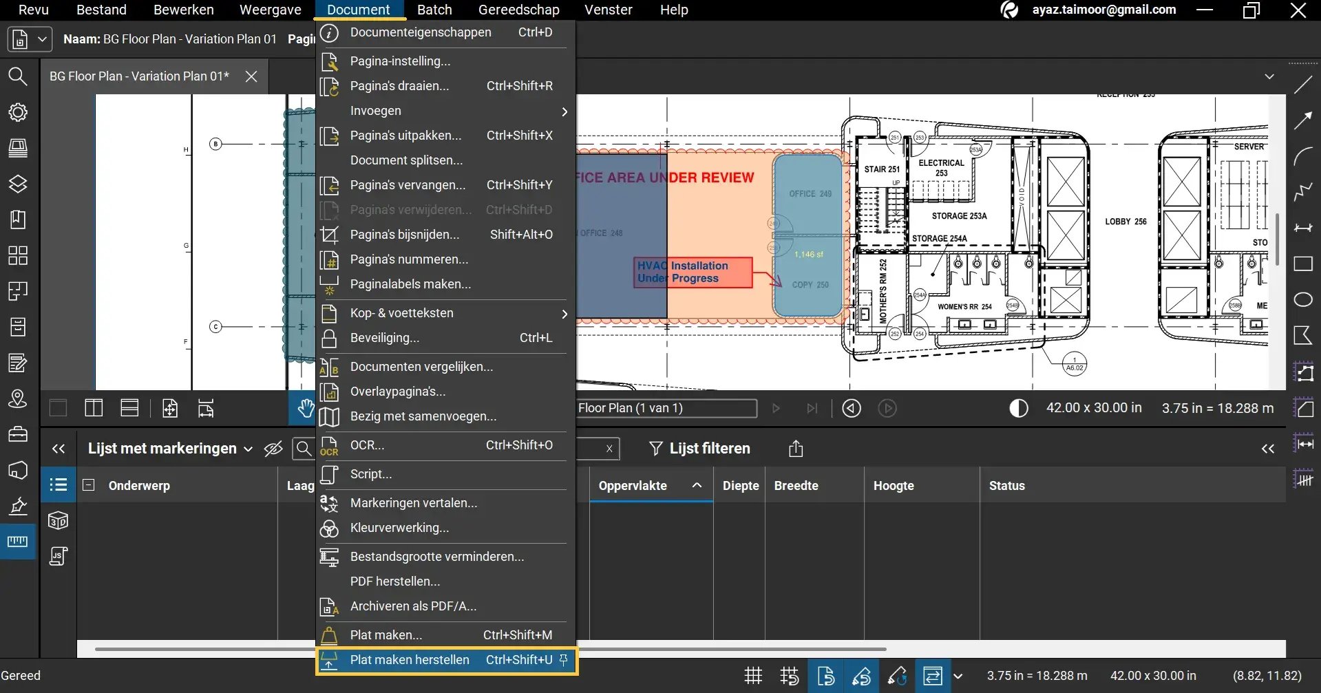Screen dimensions: 1321x693
Task: Switch to split horizontal view
Action: (x=129, y=408)
